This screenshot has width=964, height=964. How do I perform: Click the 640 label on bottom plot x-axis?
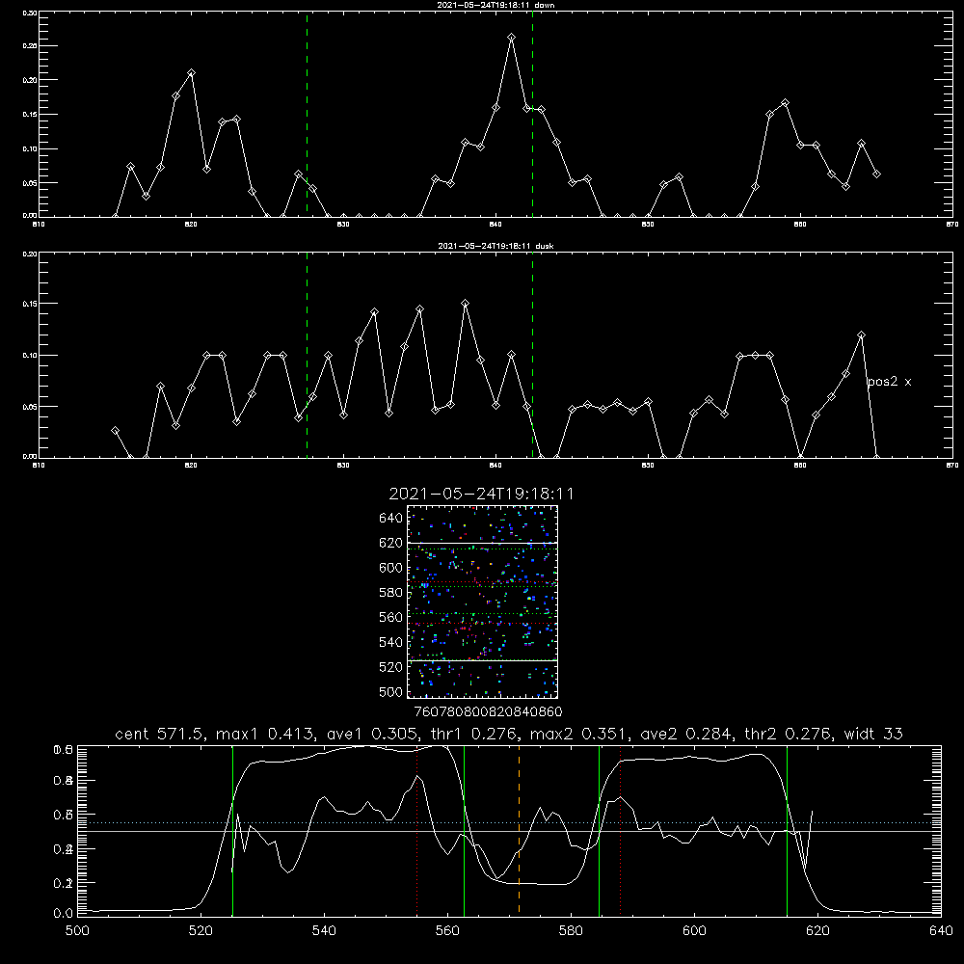point(941,931)
